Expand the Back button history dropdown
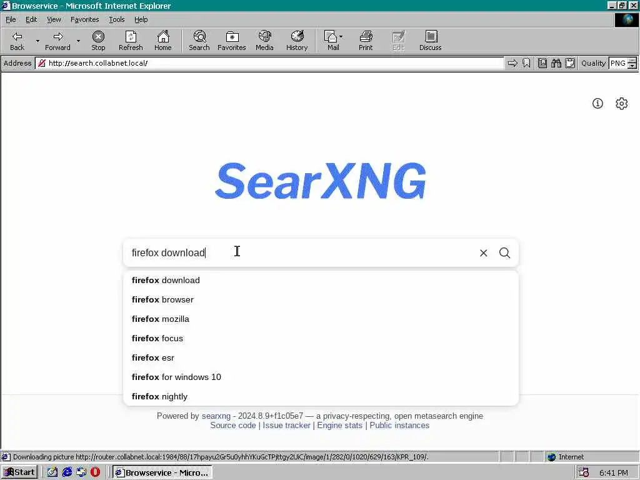This screenshot has height=480, width=640. 37,41
